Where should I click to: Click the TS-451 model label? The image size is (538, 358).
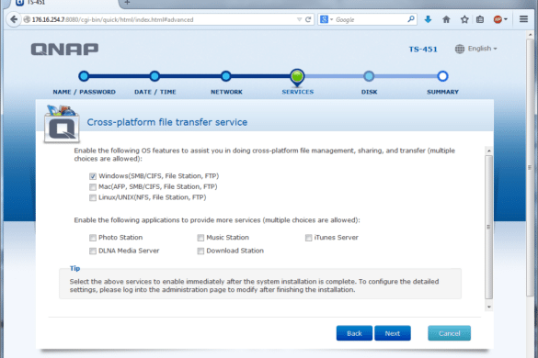[x=423, y=49]
